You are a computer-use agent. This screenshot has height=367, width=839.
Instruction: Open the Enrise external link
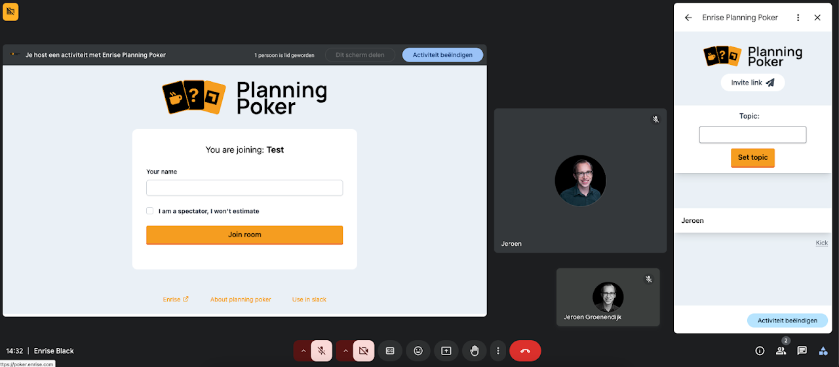point(176,299)
